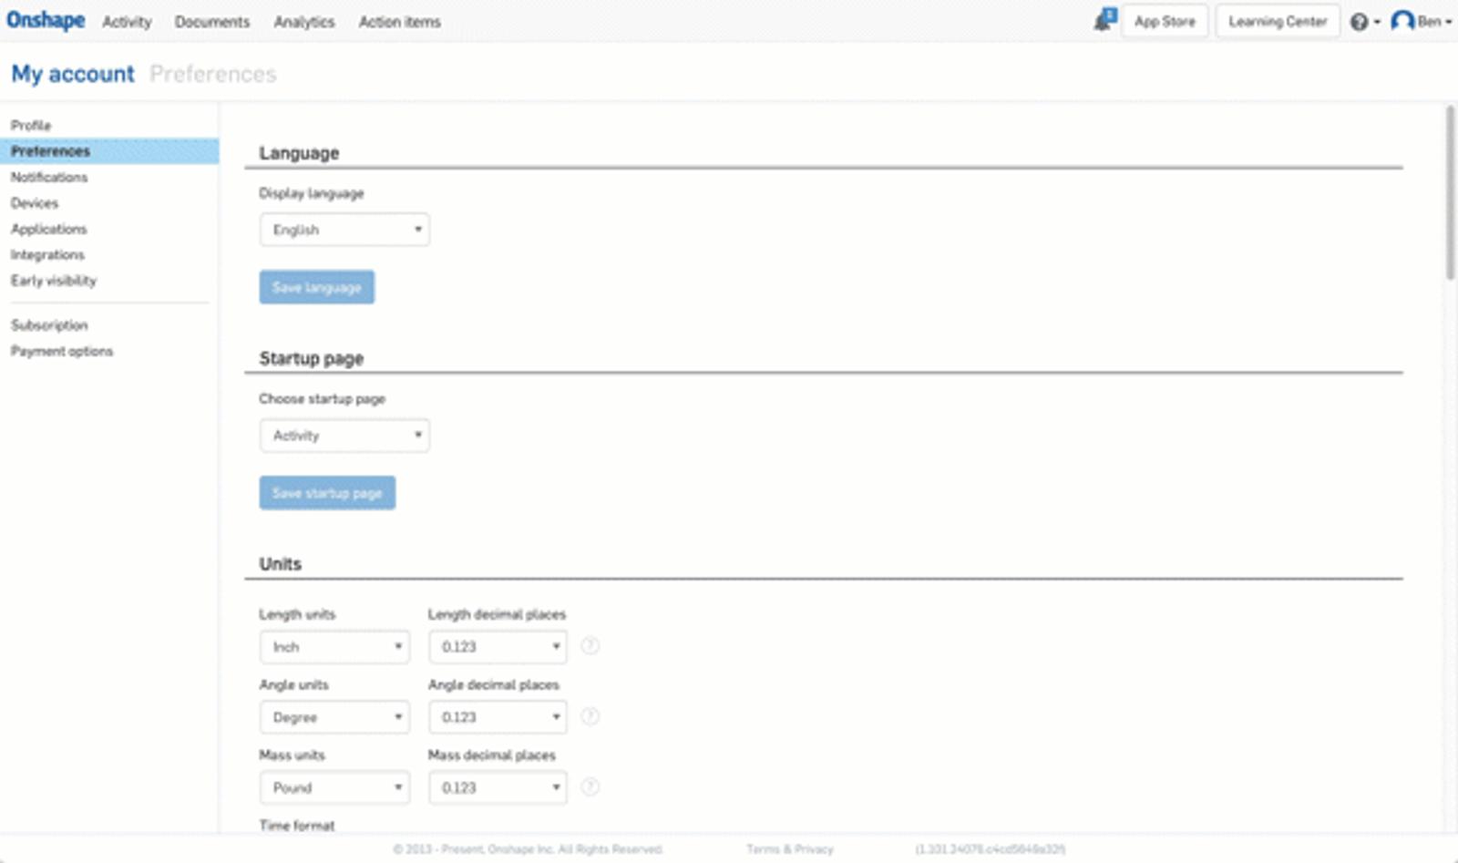Open the Documents menu item

211,22
